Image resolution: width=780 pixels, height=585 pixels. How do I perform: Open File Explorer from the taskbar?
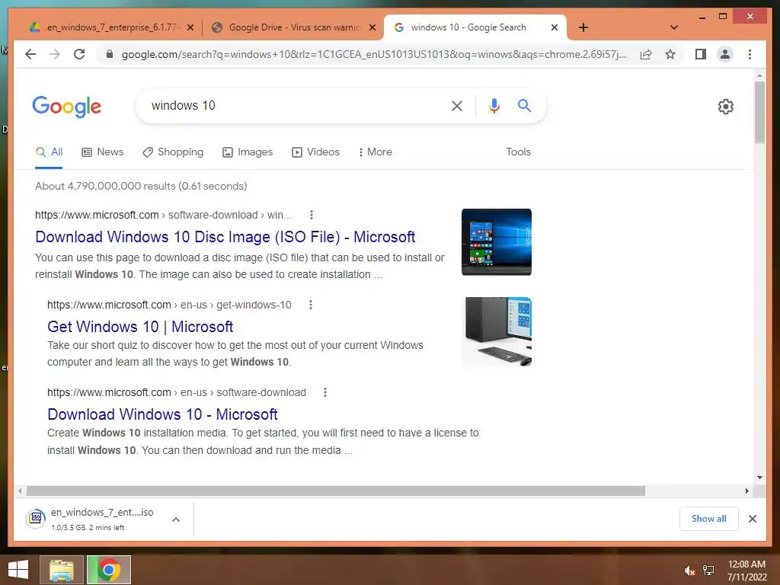point(62,570)
